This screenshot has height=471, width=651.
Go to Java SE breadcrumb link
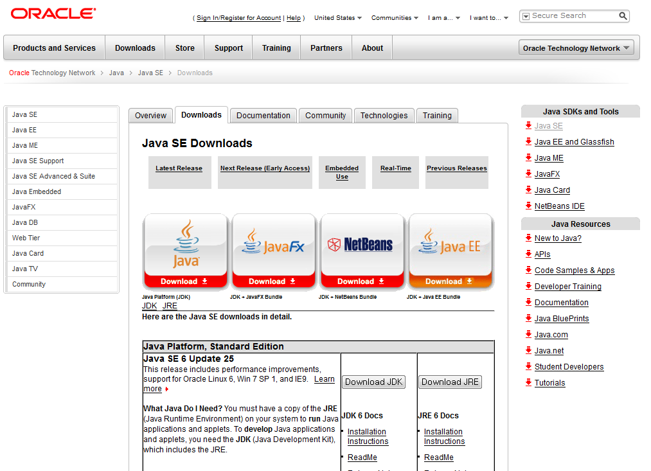click(x=150, y=73)
